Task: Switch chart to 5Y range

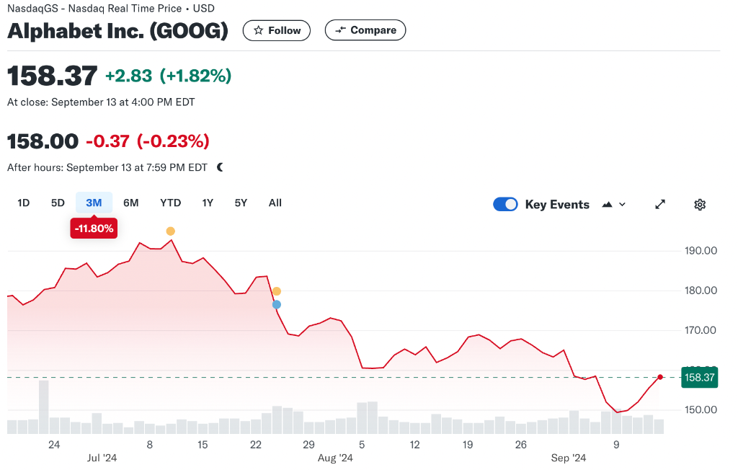Action: 241,203
